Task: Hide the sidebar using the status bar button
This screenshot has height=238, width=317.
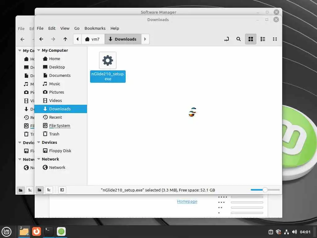Action: (x=62, y=190)
